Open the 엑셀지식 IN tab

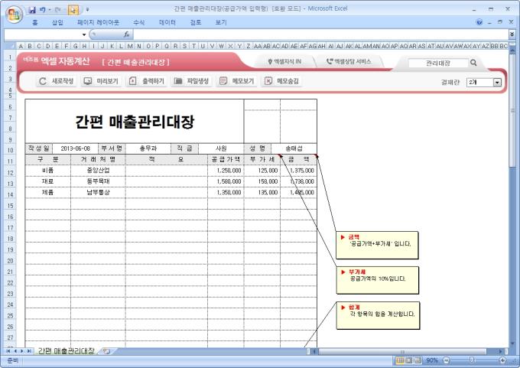click(284, 61)
